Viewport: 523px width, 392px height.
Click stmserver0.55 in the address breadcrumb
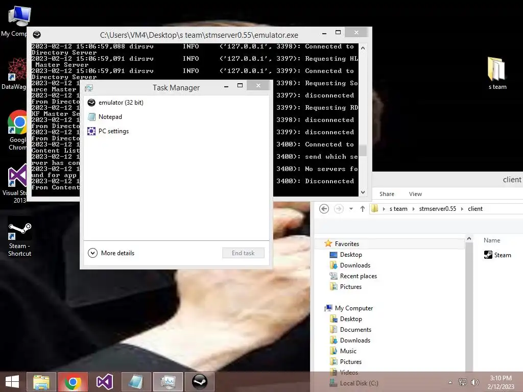[437, 209]
